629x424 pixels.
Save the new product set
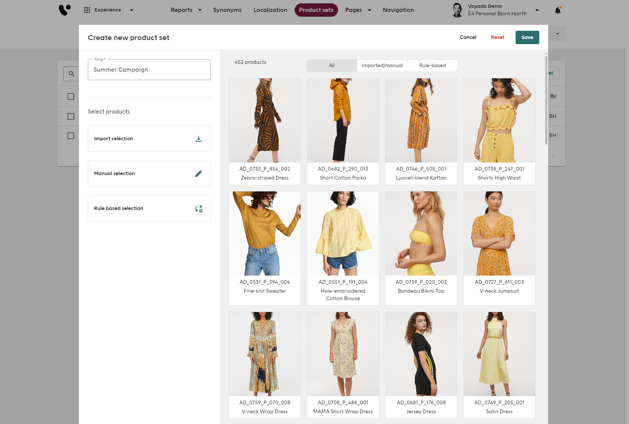coord(527,37)
